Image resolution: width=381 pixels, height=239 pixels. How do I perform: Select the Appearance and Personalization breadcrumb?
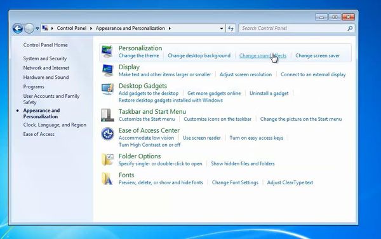pos(130,28)
